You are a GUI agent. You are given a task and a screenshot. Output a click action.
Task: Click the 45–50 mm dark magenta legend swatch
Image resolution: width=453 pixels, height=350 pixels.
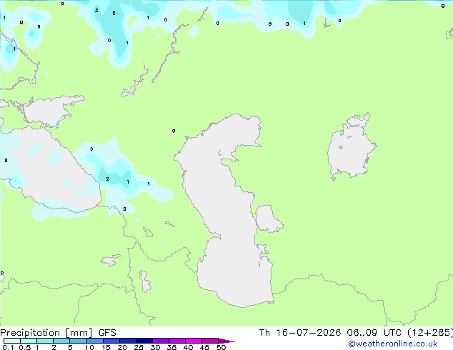[210, 341]
